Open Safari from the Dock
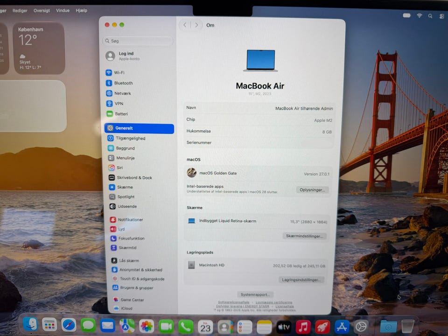This screenshot has width=448, height=336. [x=69, y=325]
